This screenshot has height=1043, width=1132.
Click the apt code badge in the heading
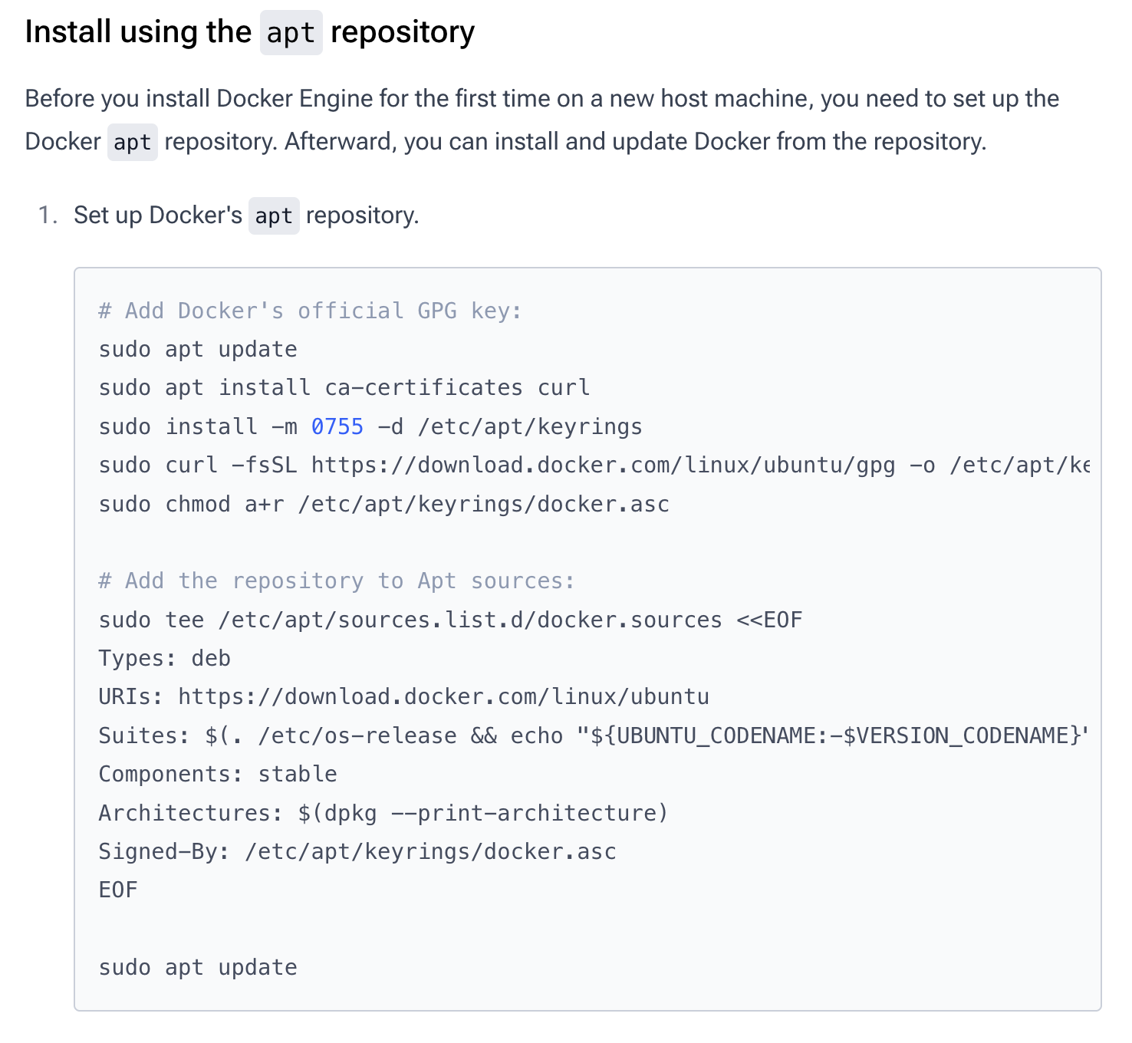[x=291, y=33]
